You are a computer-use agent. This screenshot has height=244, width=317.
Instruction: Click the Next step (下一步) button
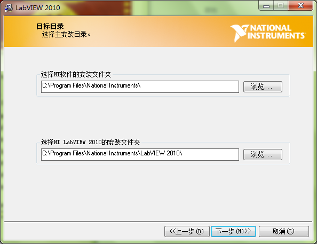pos(233,231)
